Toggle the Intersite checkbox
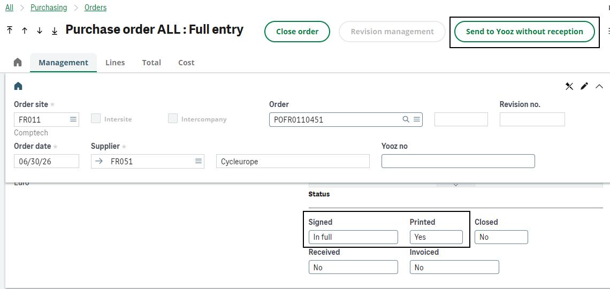 click(x=96, y=119)
